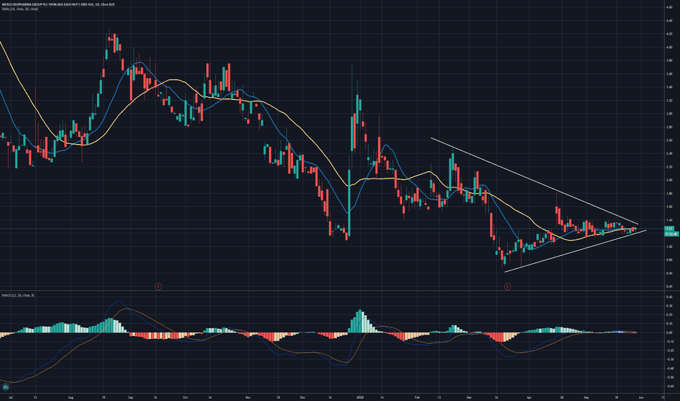Select the lower white ascending trendline
The width and height of the screenshot is (680, 401).
pyautogui.click(x=576, y=252)
